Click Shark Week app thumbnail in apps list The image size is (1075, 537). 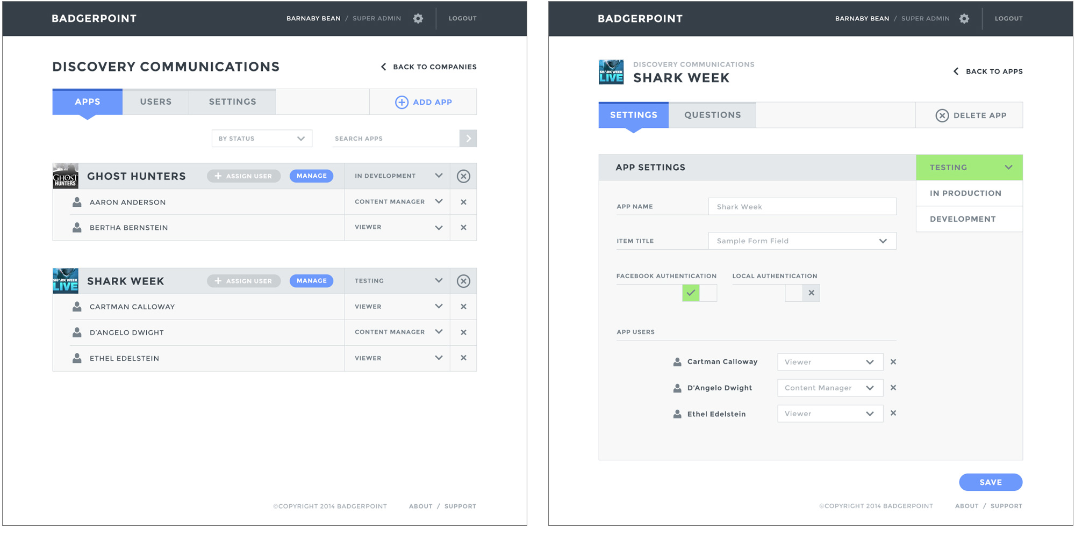66,281
